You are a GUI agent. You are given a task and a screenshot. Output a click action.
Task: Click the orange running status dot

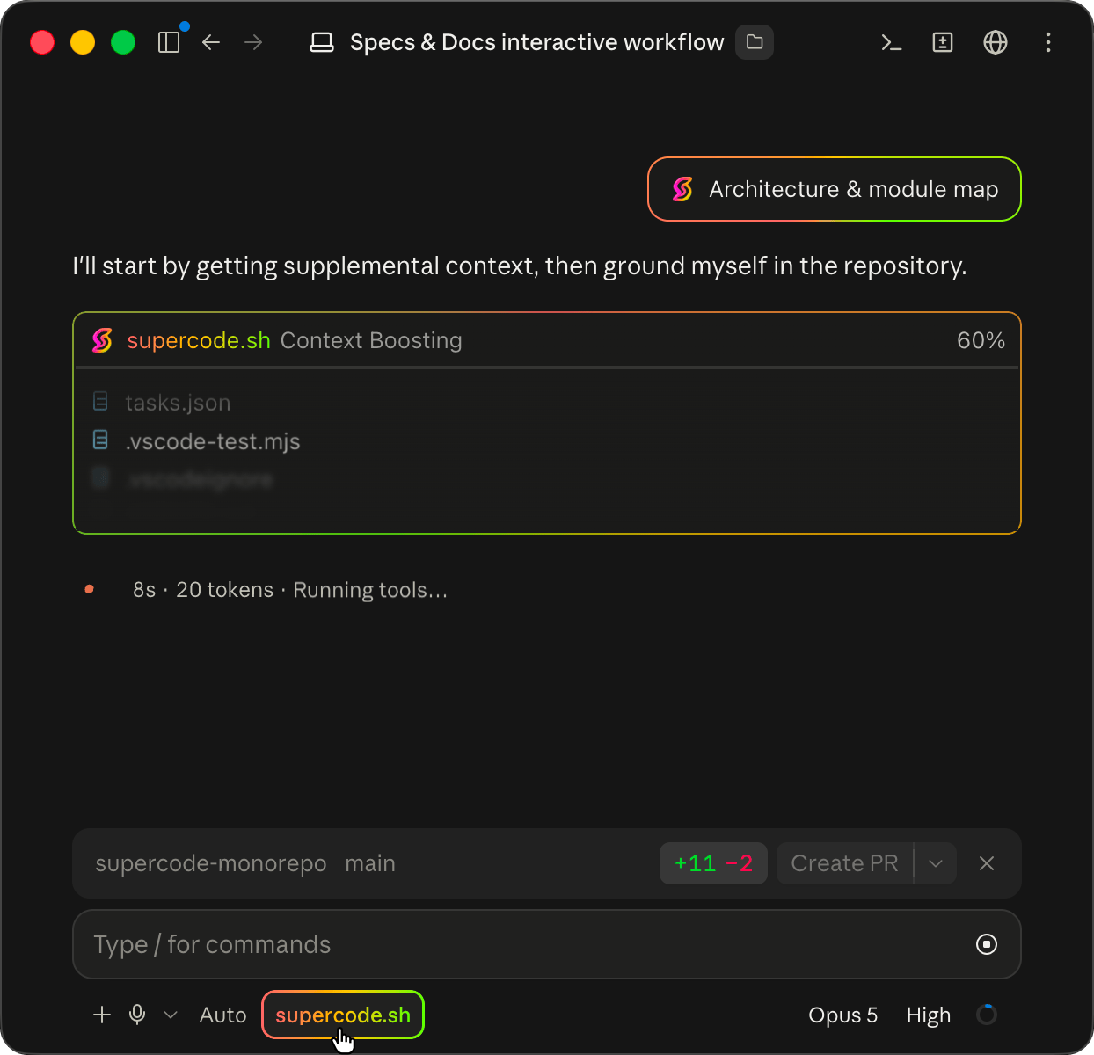89,589
